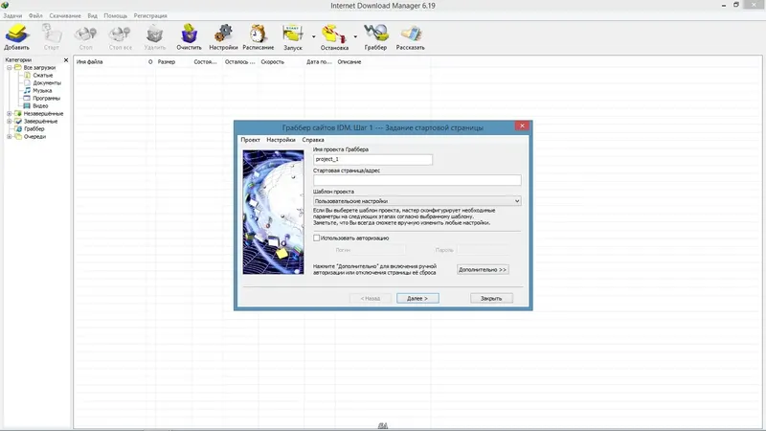Click the Логин input field

tap(378, 250)
